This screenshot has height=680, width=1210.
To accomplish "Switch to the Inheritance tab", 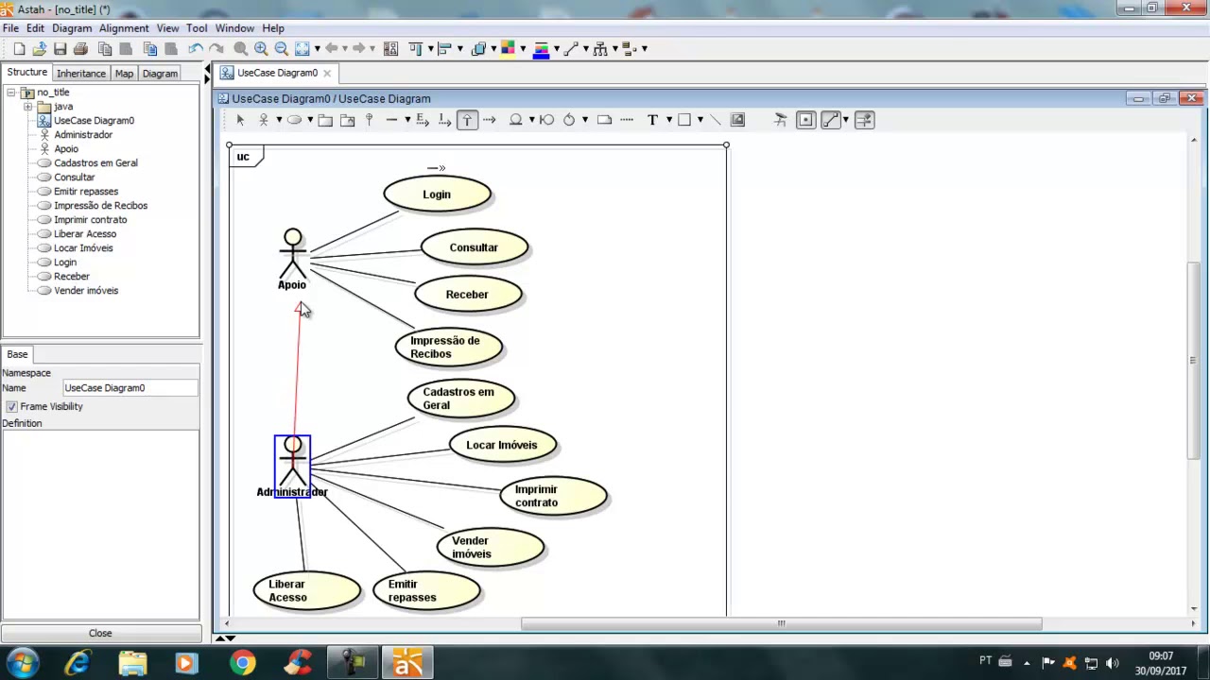I will click(80, 74).
